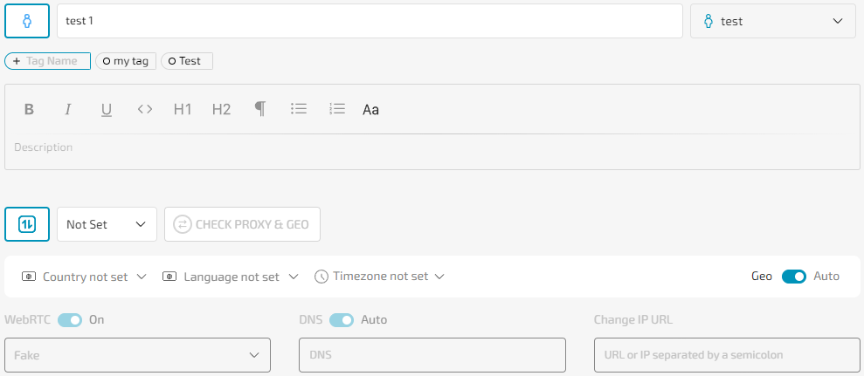Expand 'Timezone not set' dropdown
This screenshot has height=376, width=864.
[x=380, y=277]
